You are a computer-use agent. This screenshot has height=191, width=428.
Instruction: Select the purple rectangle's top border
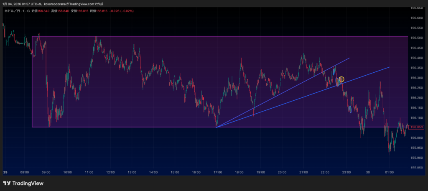167,36
